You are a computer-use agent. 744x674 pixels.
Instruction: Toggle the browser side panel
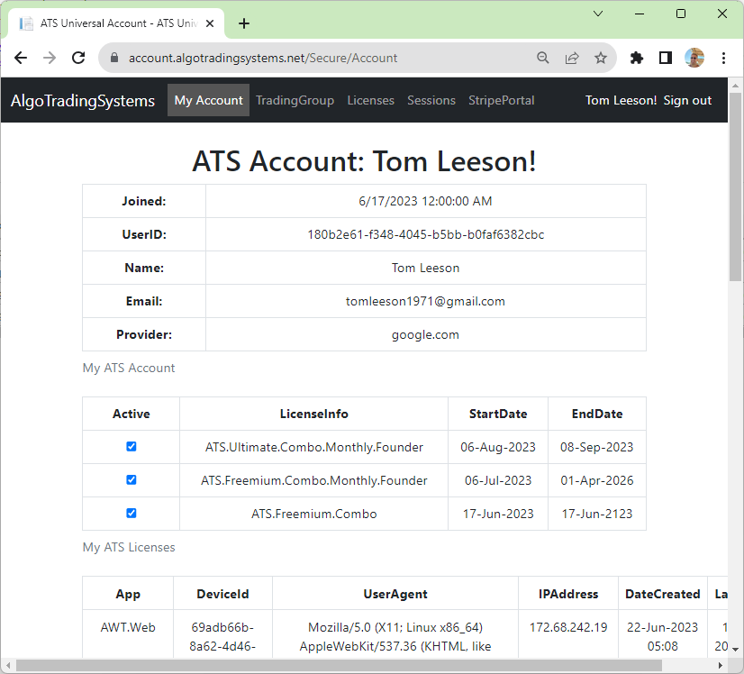tap(666, 58)
